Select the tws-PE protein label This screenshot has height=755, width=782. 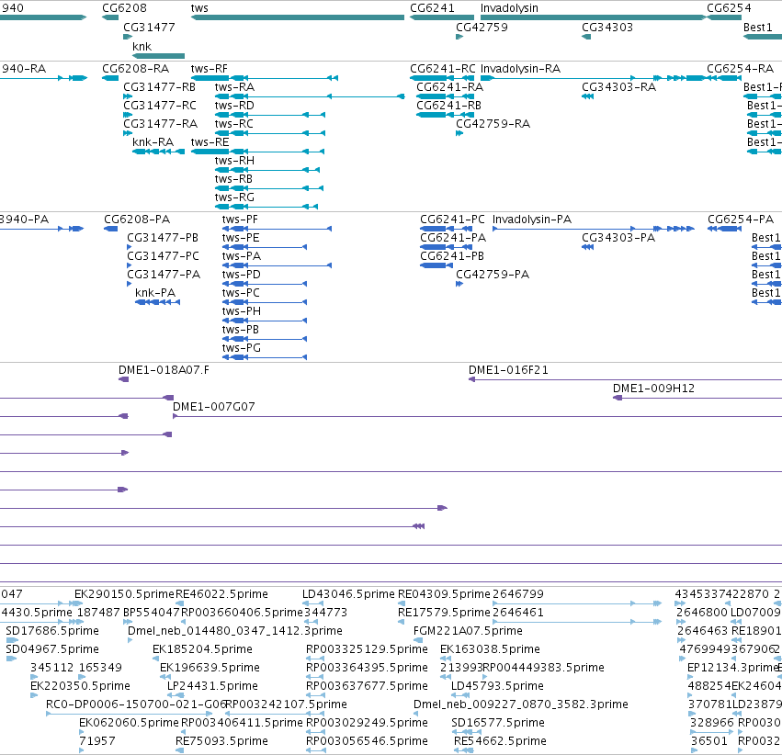click(x=241, y=238)
